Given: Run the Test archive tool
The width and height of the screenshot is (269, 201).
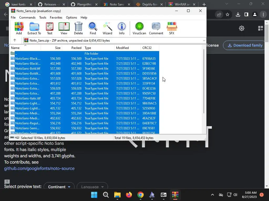Looking at the screenshot, I should pos(50,28).
